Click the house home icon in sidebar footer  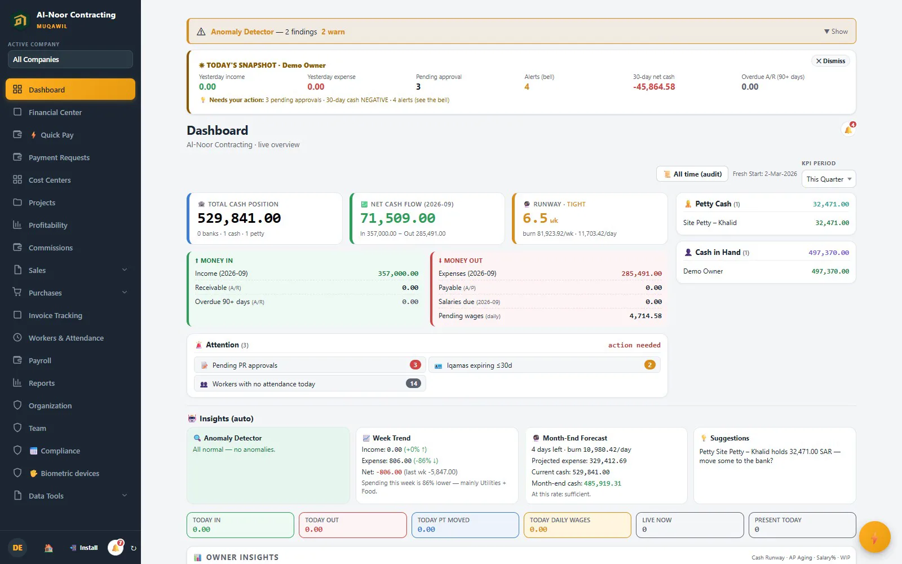pyautogui.click(x=48, y=548)
